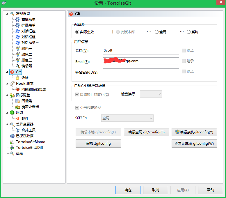Click the 名称 name input field
The height and width of the screenshot is (198, 226).
pyautogui.click(x=141, y=51)
